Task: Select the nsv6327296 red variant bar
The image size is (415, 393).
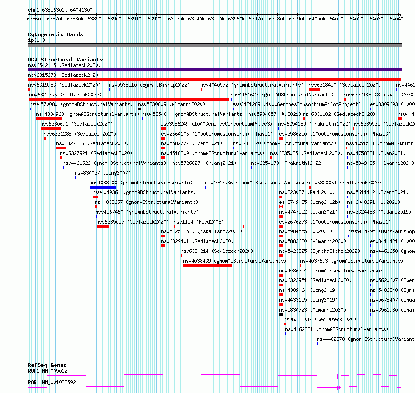Action: point(129,99)
